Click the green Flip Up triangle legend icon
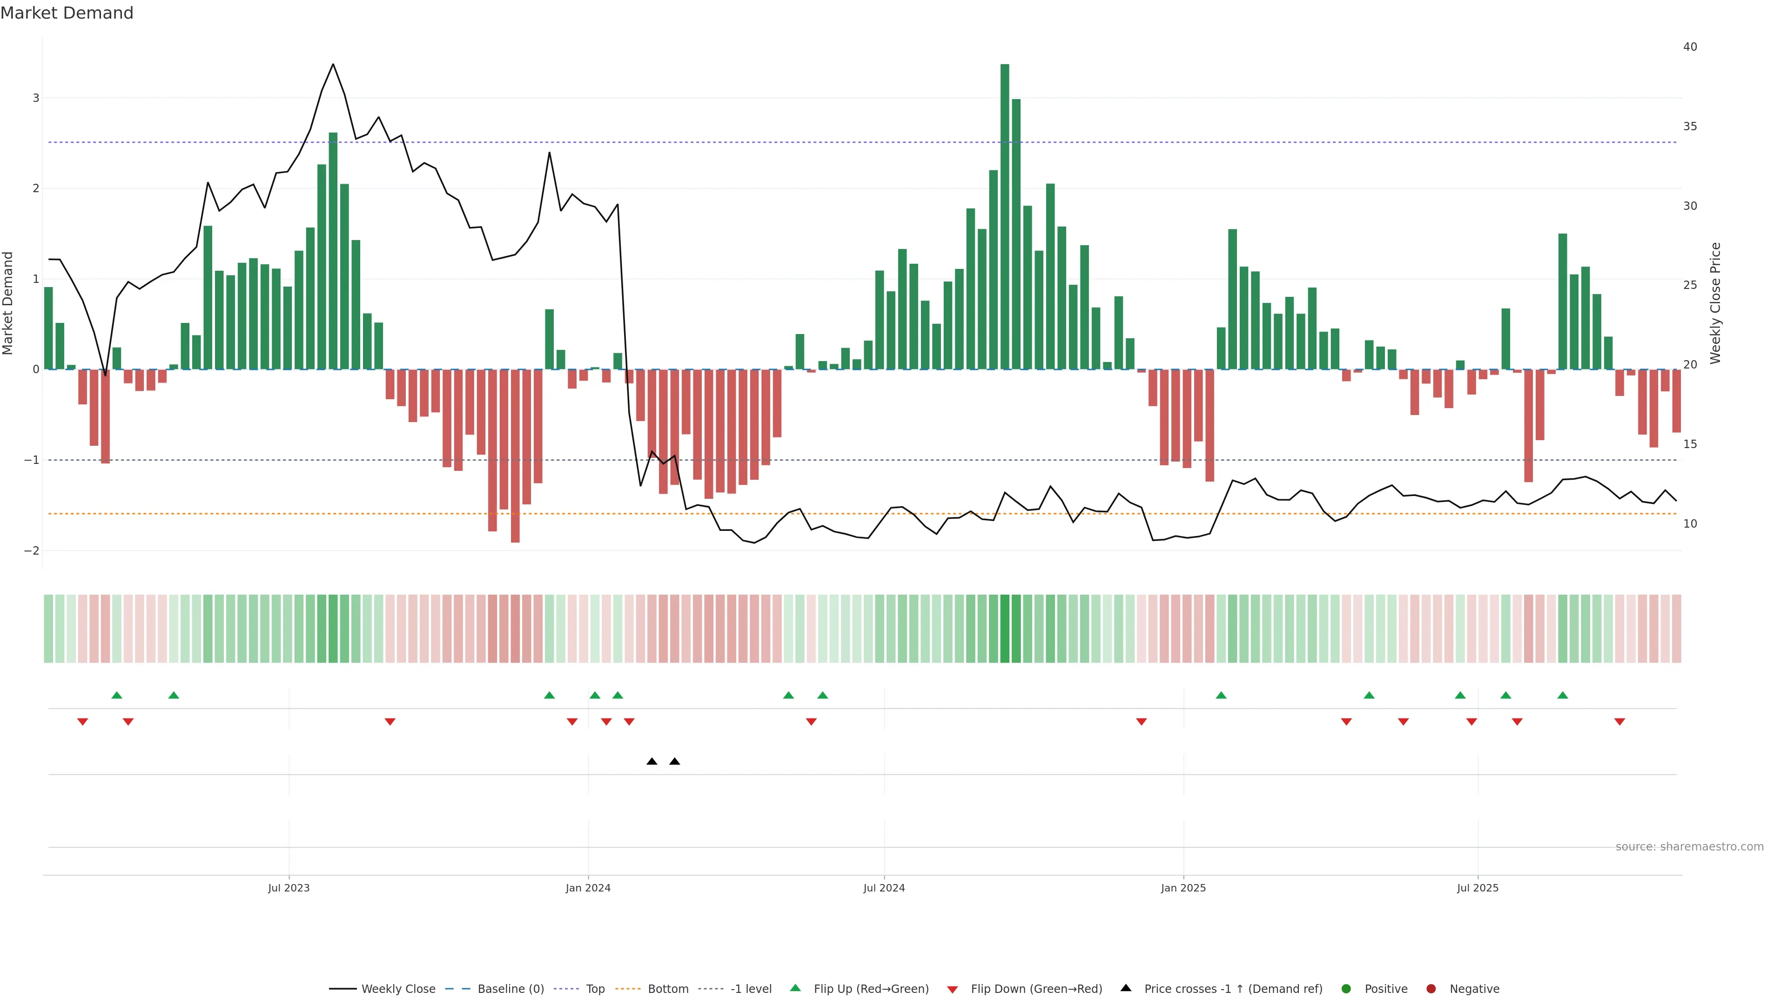This screenshot has width=1787, height=1005. 795,988
